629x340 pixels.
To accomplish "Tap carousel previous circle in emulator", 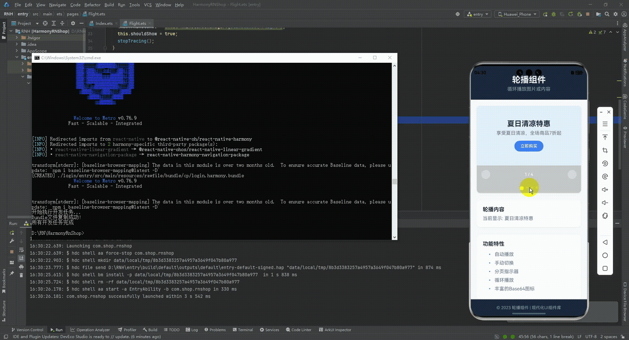I will pyautogui.click(x=486, y=175).
